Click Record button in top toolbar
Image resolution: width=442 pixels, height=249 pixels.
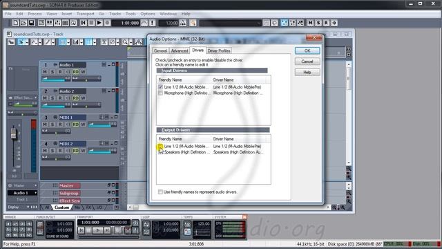pyautogui.click(x=107, y=23)
